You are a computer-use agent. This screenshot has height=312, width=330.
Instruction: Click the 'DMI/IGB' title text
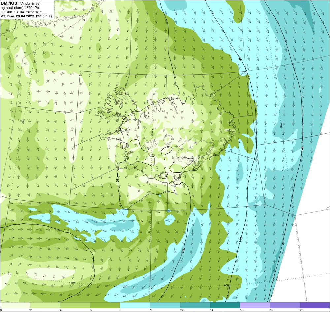(9, 3)
